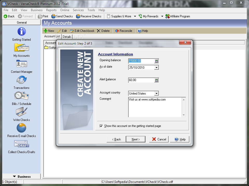Screen dimensions: 249x186
Task: Click the VCheck.vdf file path in status bar
Action: (x=137, y=182)
